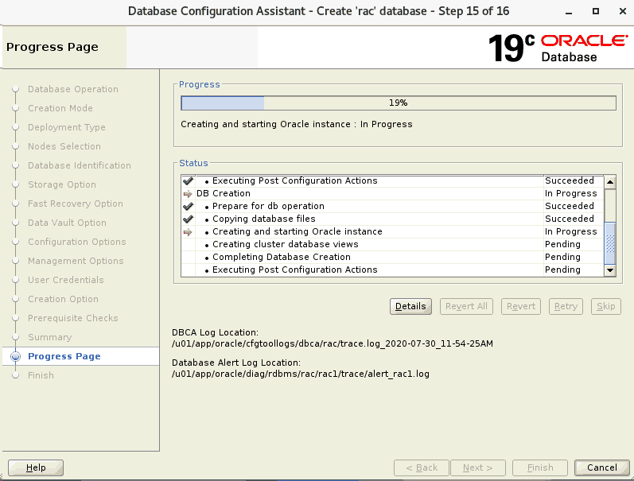Viewport: 634px width, 481px height.
Task: Click the alert_rac1.log path text
Action: (x=301, y=374)
